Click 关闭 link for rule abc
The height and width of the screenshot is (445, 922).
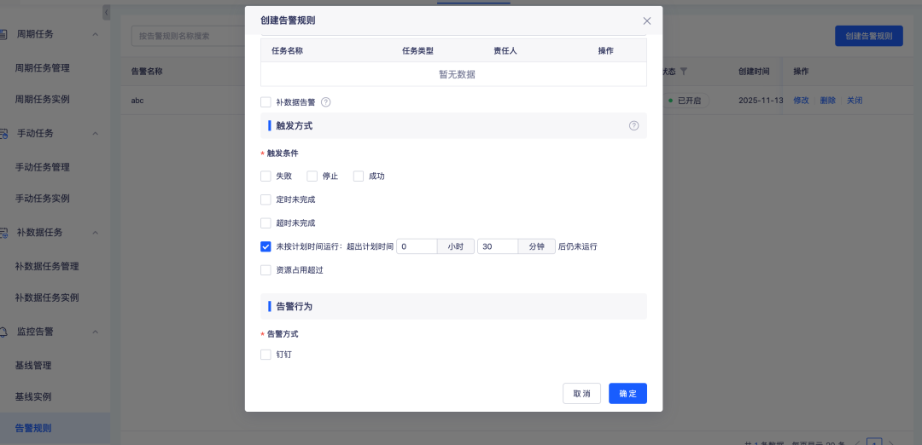pyautogui.click(x=855, y=101)
